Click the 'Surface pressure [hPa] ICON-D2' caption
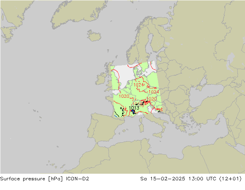The image size is (245, 190). (x=44, y=179)
